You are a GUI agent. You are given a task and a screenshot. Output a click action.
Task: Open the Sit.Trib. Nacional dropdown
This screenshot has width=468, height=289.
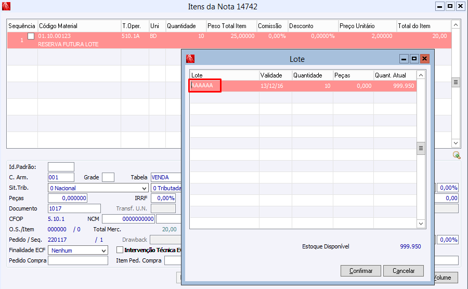pos(144,188)
